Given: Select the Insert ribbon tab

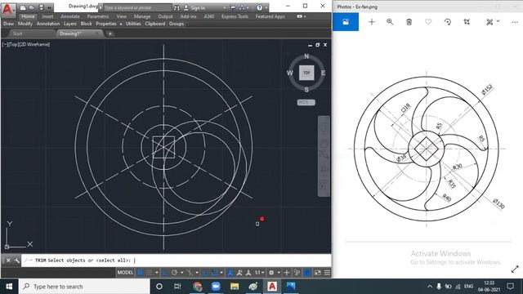Looking at the screenshot, I should 47,16.
